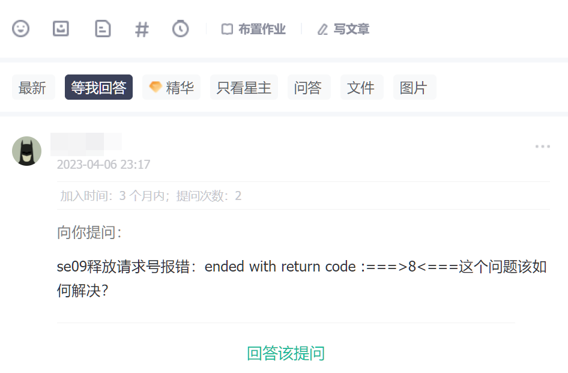The height and width of the screenshot is (373, 568).
Task: Switch to the 文件 tab
Action: click(362, 87)
